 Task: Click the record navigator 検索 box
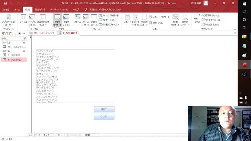pyautogui.click(x=91, y=135)
